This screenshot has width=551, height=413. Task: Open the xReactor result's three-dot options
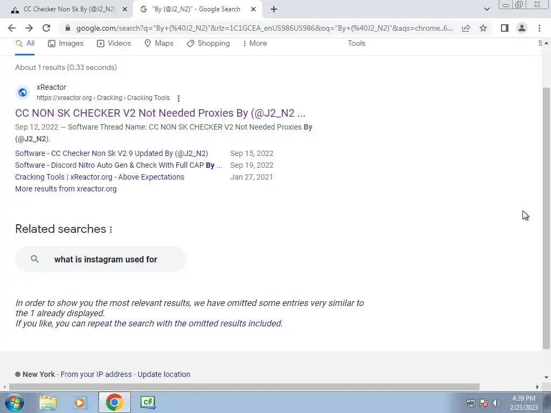pyautogui.click(x=179, y=98)
